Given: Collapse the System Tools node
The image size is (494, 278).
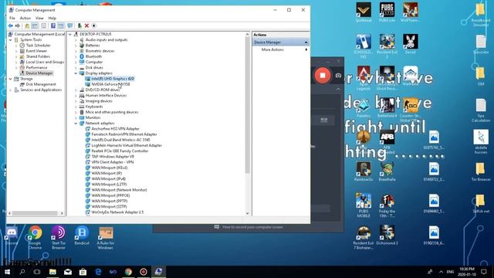Looking at the screenshot, I should (11, 40).
